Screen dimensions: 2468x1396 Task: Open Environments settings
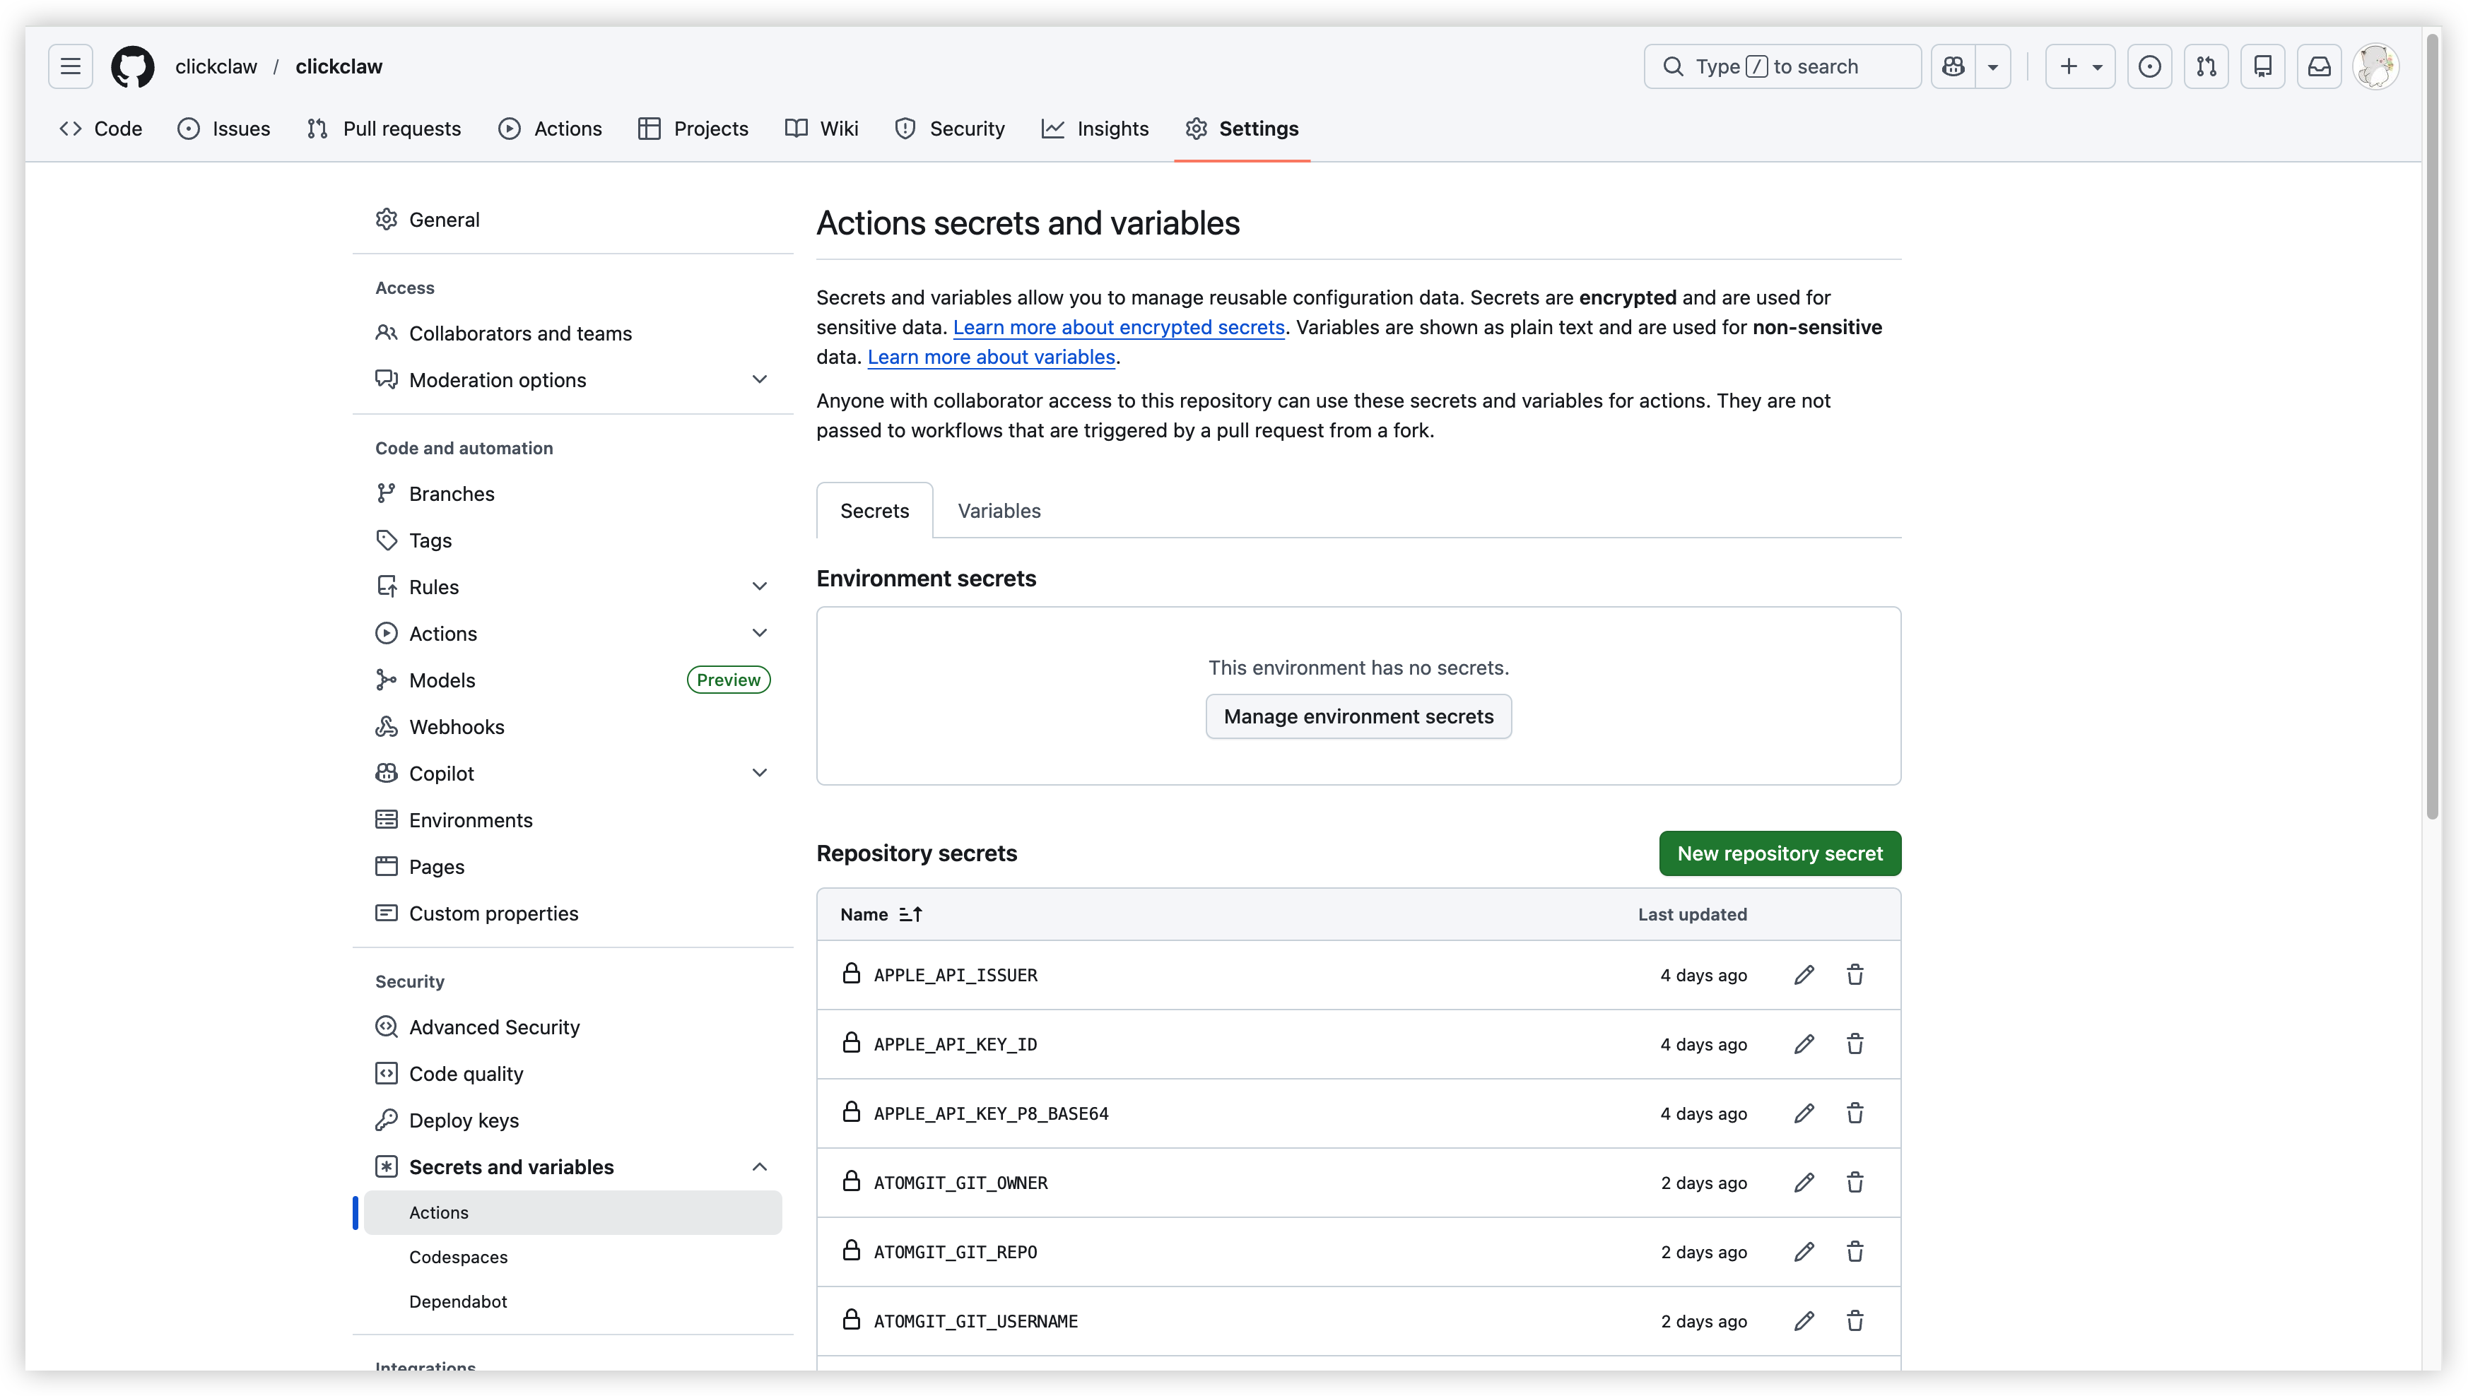572,820
